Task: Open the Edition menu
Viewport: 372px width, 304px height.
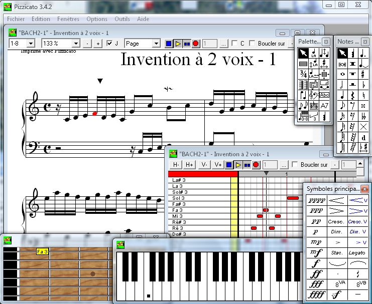Action: [x=41, y=19]
